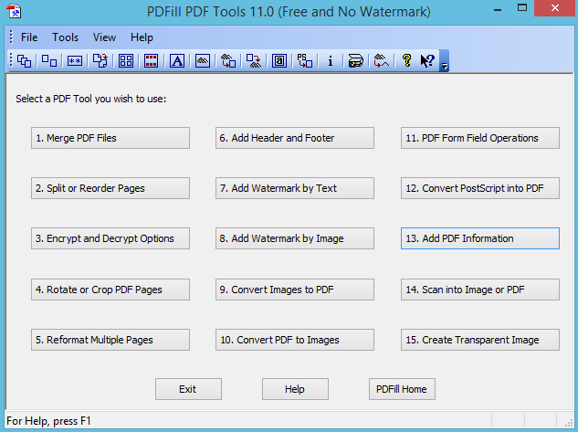
Task: Click the Add PDF Information 'i' icon
Action: coord(330,61)
